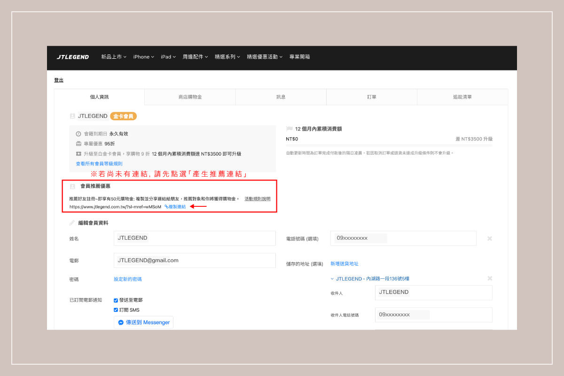Collapse the saved address 內湖路一段 entry
This screenshot has height=376, width=564.
click(332, 279)
